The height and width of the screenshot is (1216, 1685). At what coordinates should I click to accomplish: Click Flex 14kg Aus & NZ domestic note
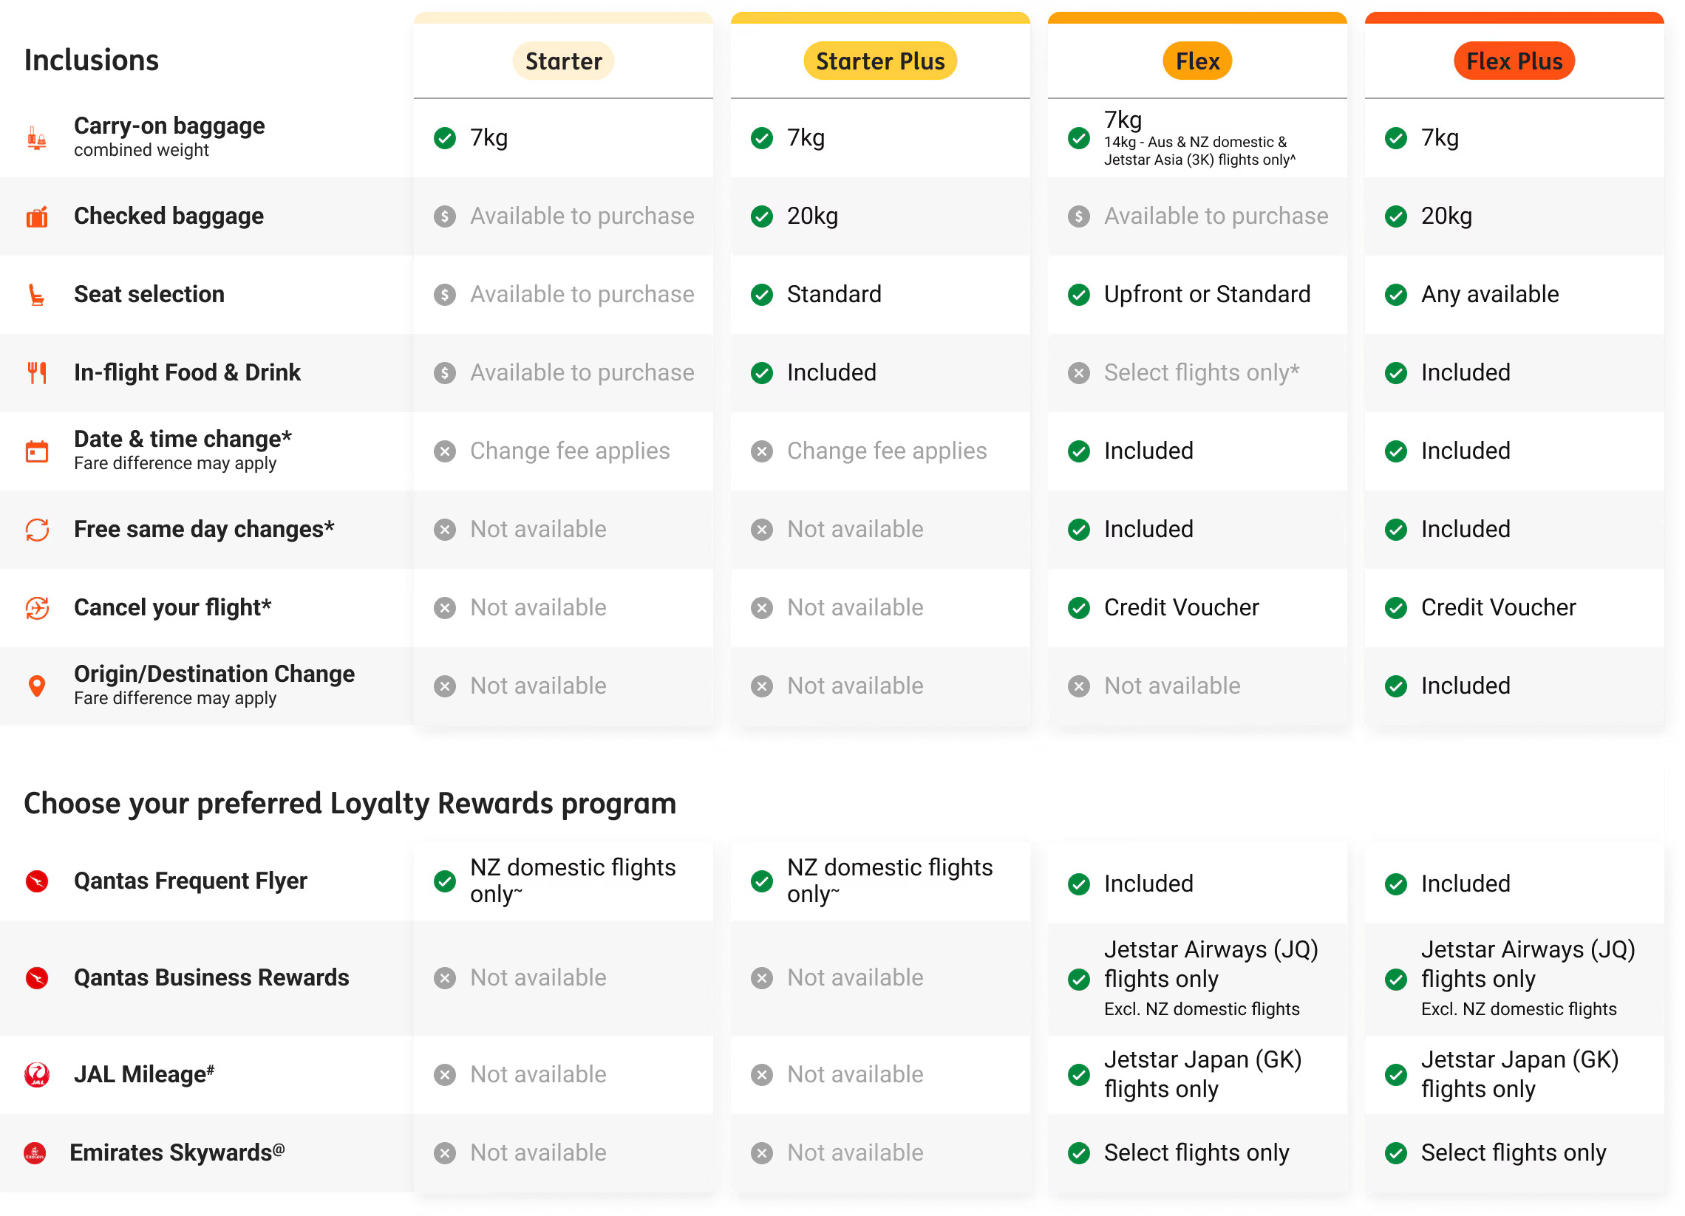tap(1200, 151)
